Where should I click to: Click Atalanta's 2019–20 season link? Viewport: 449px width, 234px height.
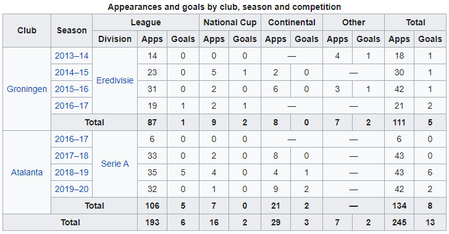click(72, 189)
